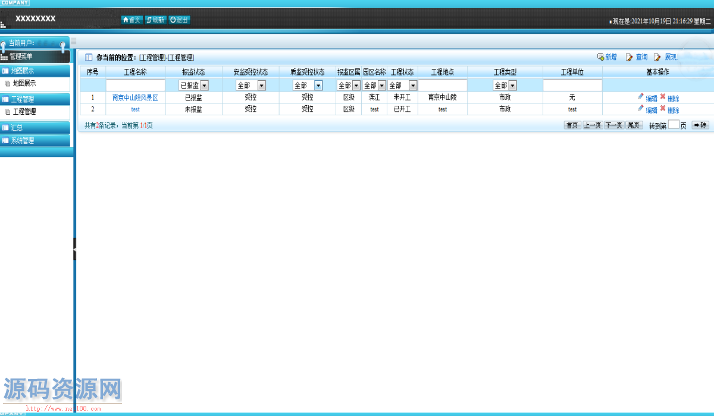Image resolution: width=714 pixels, height=416 pixels.
Task: Click pencil edit icon for 南京中山陵风景区 row
Action: click(x=641, y=96)
